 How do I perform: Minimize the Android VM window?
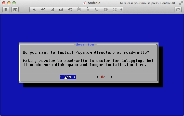9,3
